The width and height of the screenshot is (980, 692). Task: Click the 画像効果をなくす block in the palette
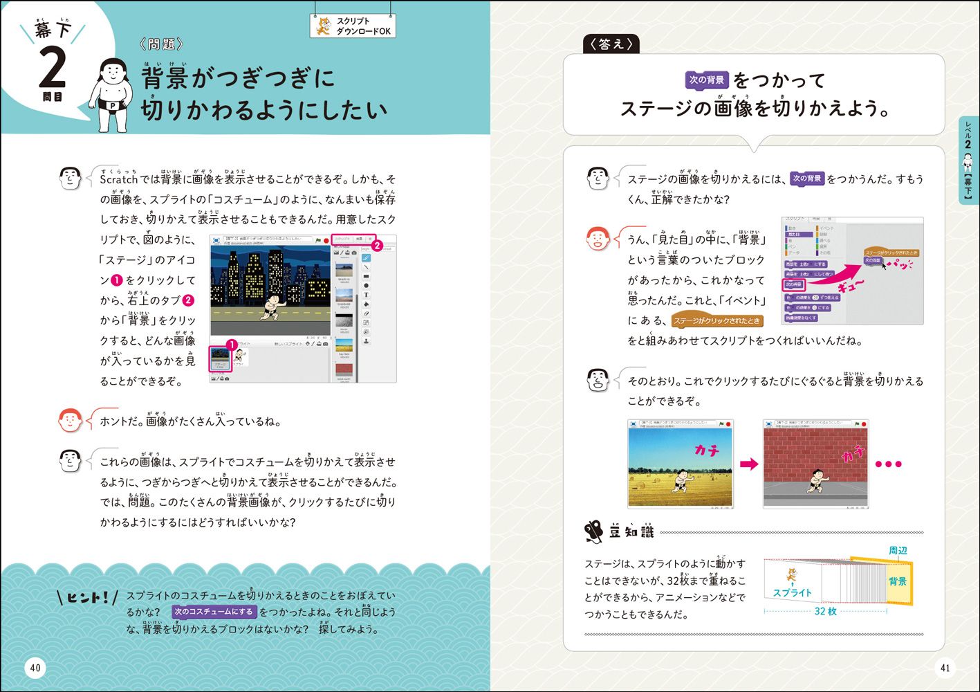click(801, 318)
